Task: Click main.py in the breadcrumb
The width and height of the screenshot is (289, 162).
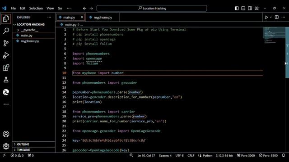Action: [x=70, y=24]
